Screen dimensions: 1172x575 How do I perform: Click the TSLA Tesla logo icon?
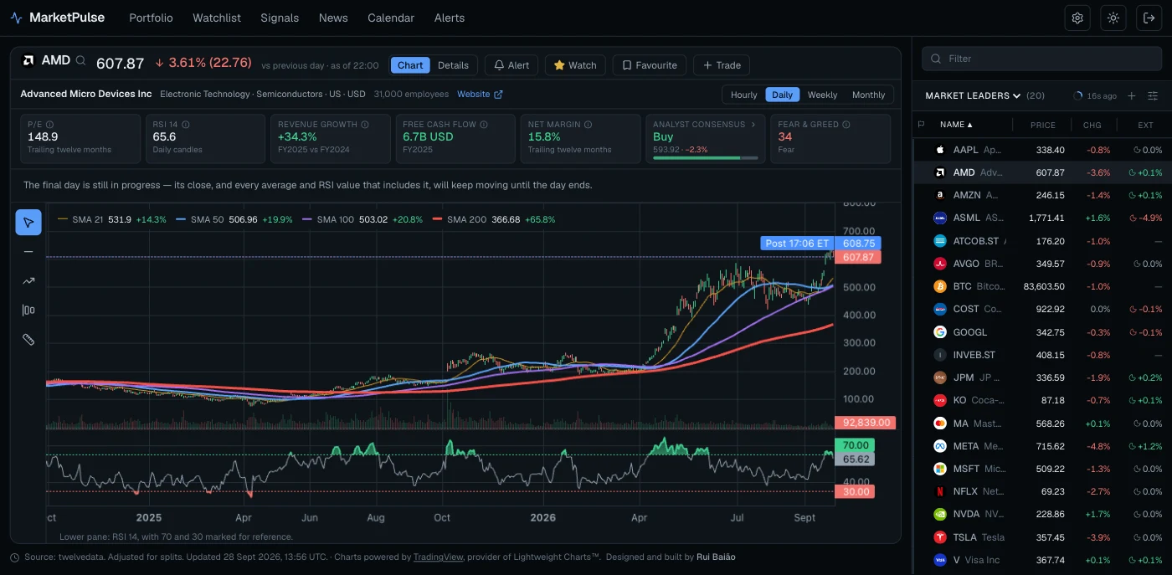[x=939, y=536]
